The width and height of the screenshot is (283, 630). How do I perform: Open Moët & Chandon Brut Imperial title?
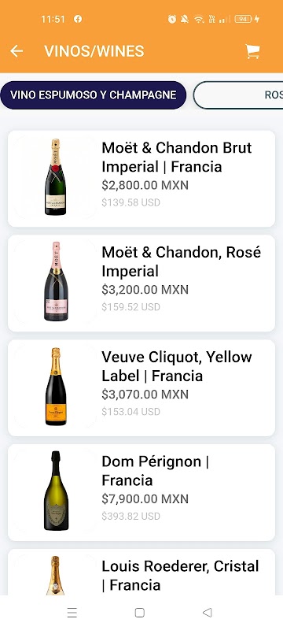coord(177,157)
